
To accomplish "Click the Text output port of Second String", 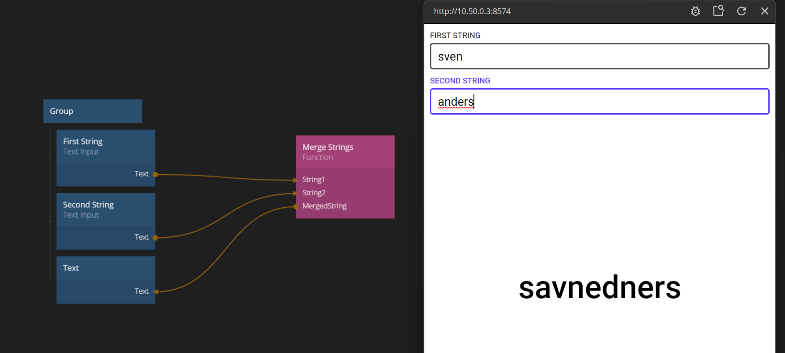I will point(155,238).
